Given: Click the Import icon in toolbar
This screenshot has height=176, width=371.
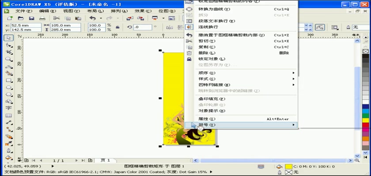Looking at the screenshot, I should click(130, 18).
